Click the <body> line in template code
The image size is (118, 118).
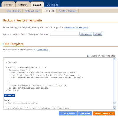[x=7, y=101]
